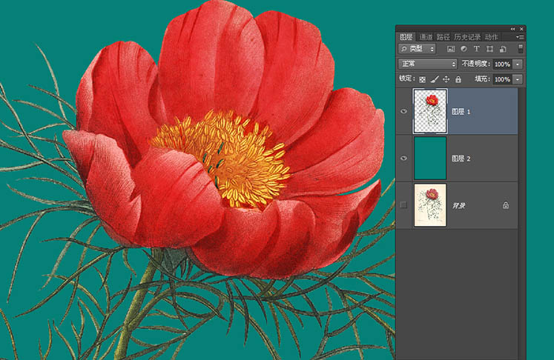Open the 正常 blend mode dropdown
The width and height of the screenshot is (554, 360).
428,64
